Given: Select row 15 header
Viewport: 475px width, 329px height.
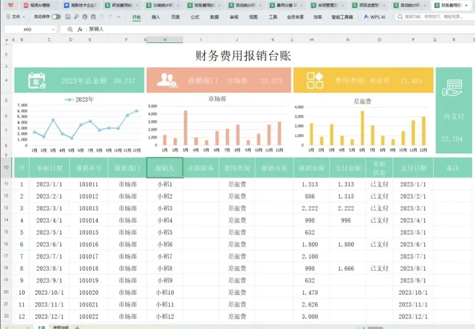Looking at the screenshot, I should pos(6,232).
